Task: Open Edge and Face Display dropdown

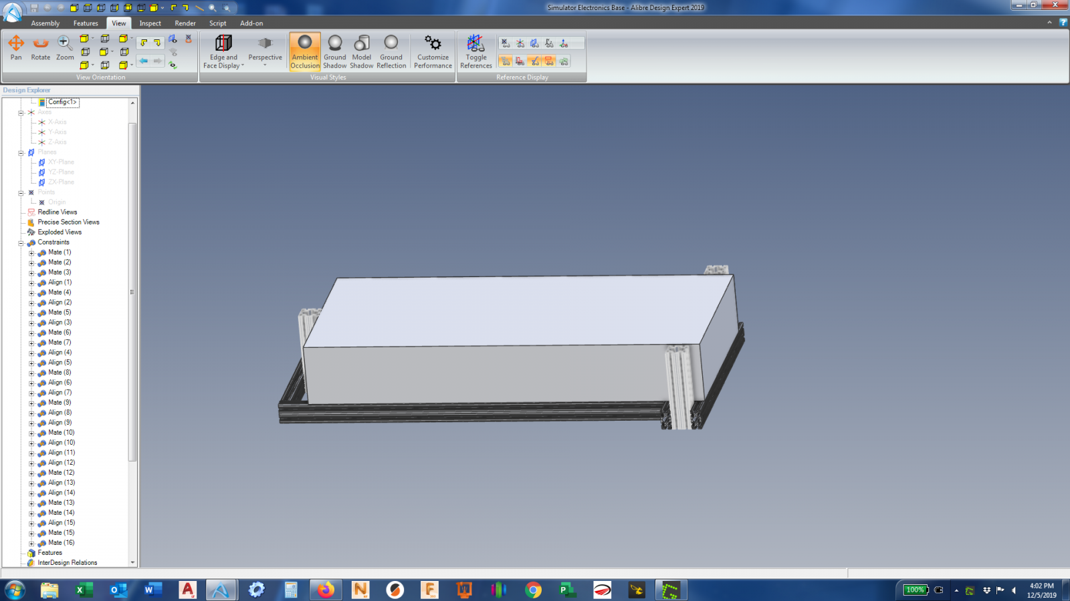Action: pyautogui.click(x=223, y=51)
